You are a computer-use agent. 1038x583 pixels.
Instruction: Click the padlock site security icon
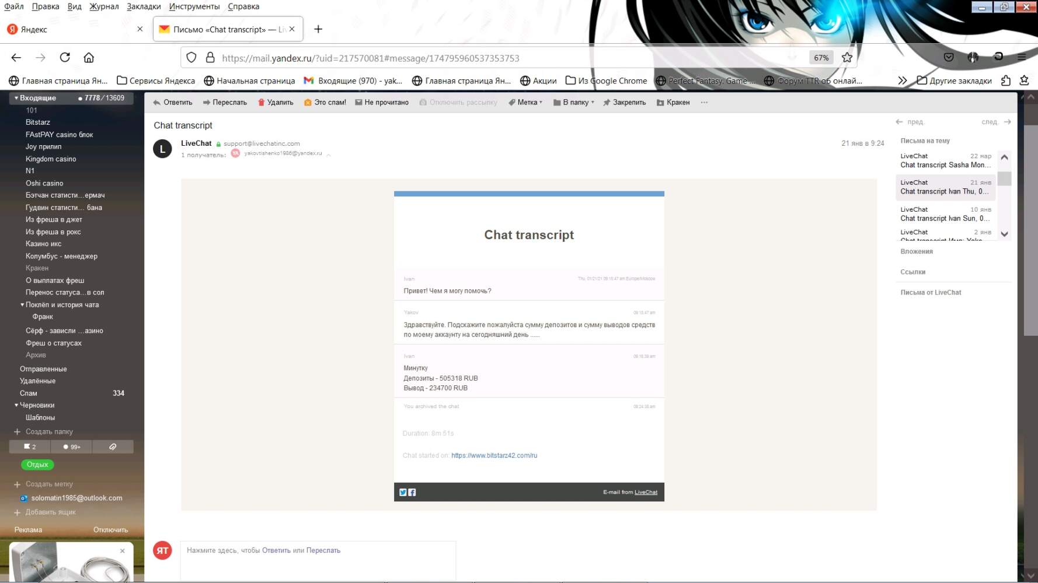click(x=210, y=58)
